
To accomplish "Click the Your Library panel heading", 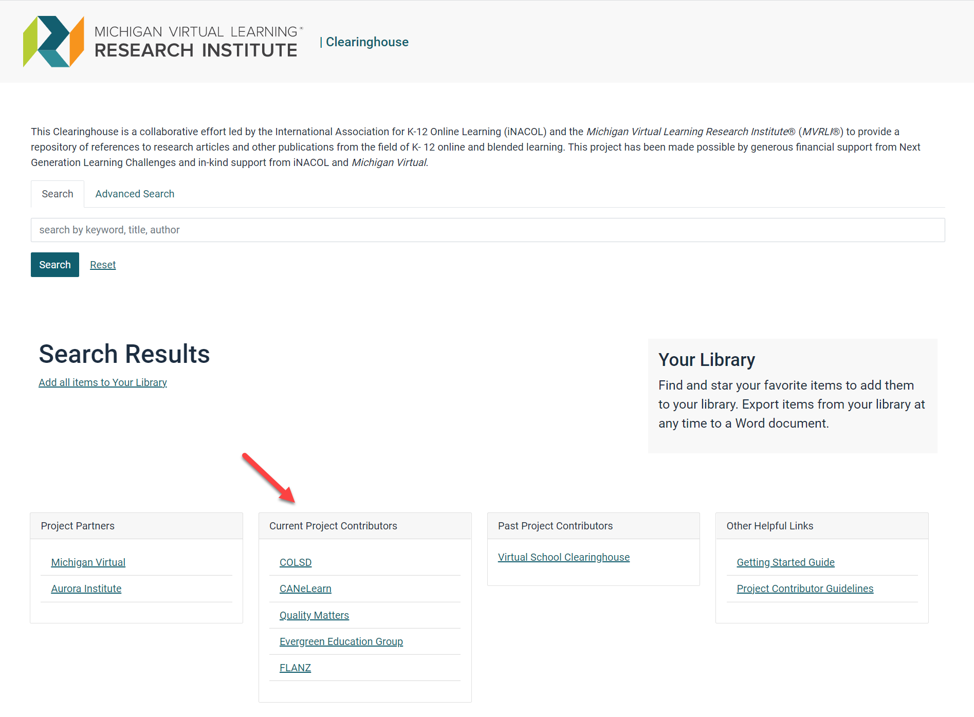I will (706, 360).
